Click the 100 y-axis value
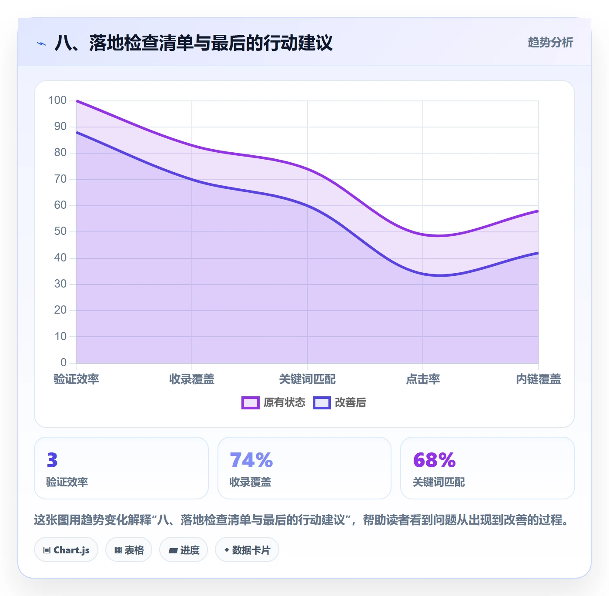The image size is (609, 596). tap(57, 100)
